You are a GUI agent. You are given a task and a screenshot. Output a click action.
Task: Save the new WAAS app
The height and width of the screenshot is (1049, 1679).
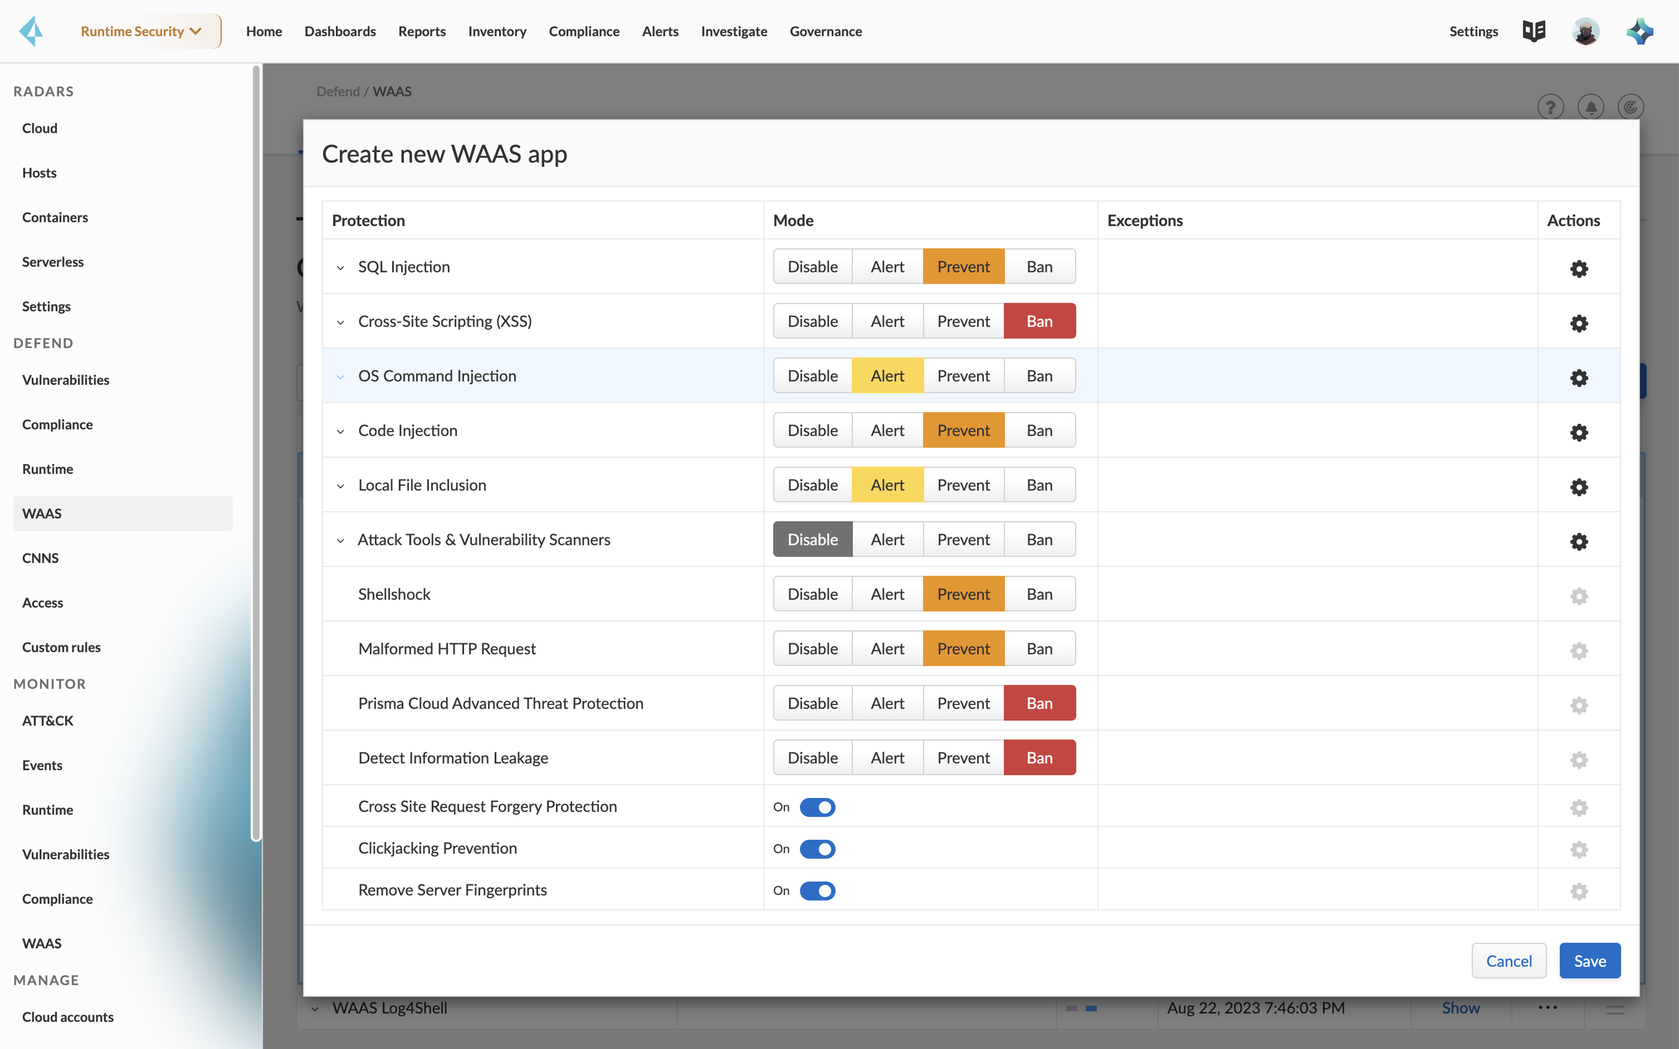[1589, 960]
